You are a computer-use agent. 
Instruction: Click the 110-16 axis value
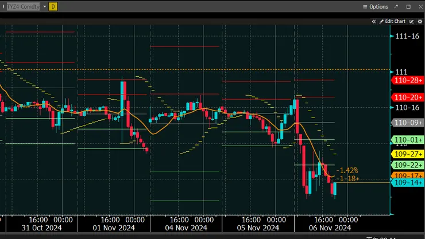point(407,108)
